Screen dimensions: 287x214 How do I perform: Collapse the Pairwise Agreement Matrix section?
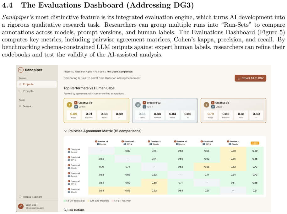(65, 131)
